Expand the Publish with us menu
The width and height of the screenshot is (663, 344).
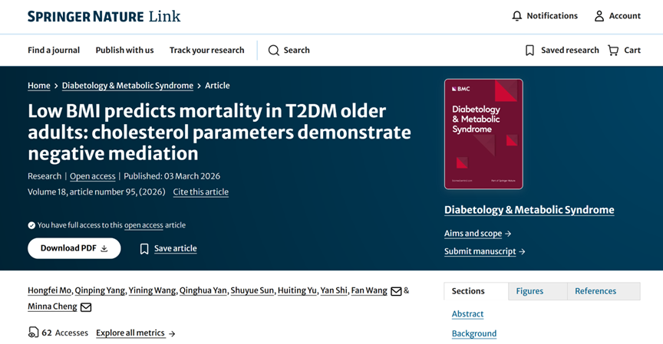(124, 51)
